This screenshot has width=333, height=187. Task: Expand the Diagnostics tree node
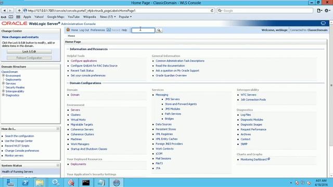[4, 95]
